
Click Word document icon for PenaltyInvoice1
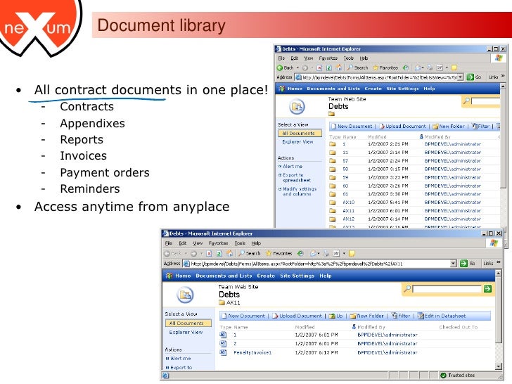pyautogui.click(x=223, y=352)
